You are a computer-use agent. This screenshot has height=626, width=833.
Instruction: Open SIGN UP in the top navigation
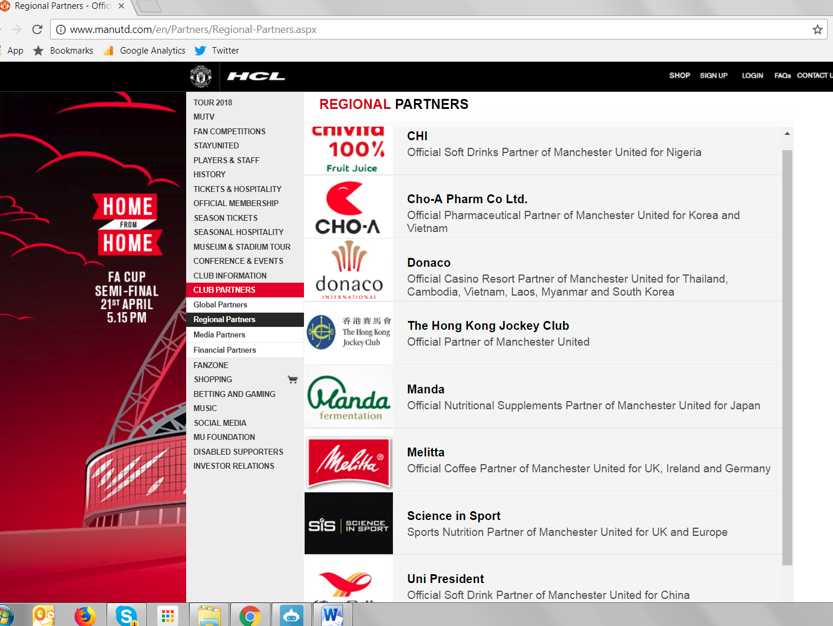tap(713, 75)
